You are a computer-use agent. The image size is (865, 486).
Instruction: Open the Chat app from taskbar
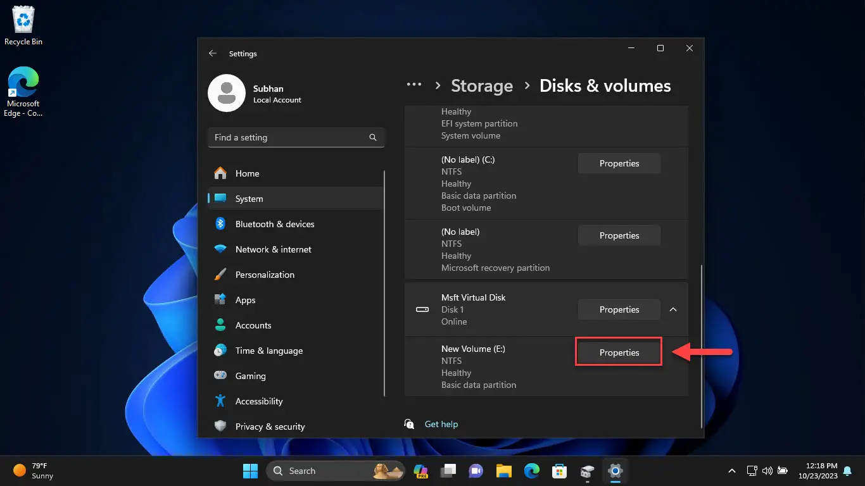click(476, 471)
